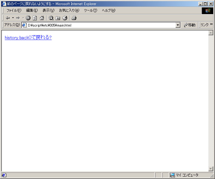Go forward with the Forward arrow
The width and height of the screenshot is (215, 179).
tap(18, 18)
